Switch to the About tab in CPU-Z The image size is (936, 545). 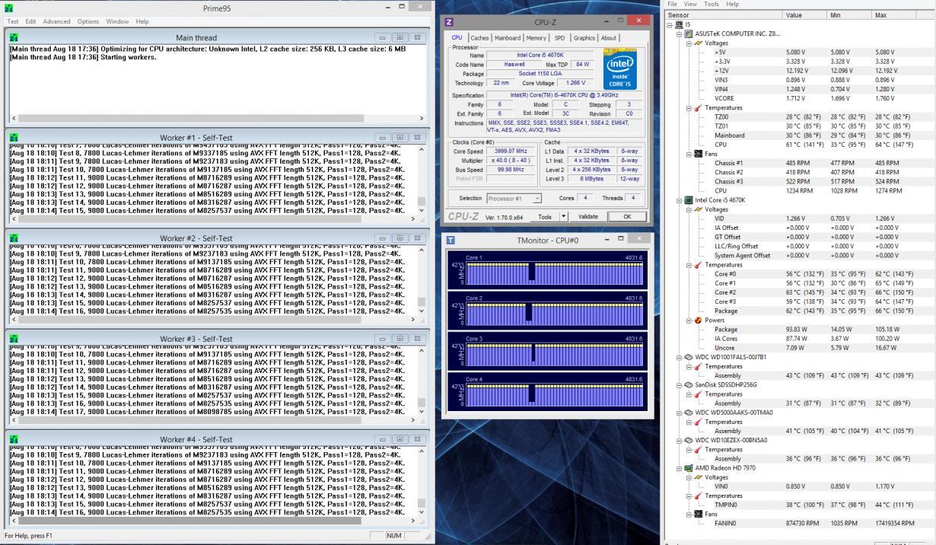point(610,38)
